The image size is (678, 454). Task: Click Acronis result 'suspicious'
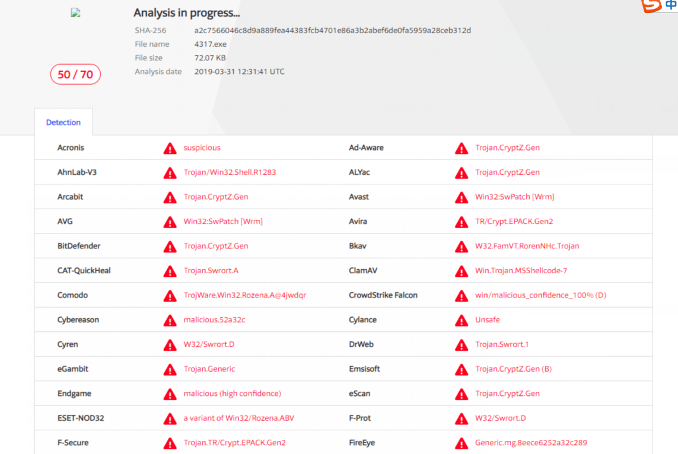[202, 148]
